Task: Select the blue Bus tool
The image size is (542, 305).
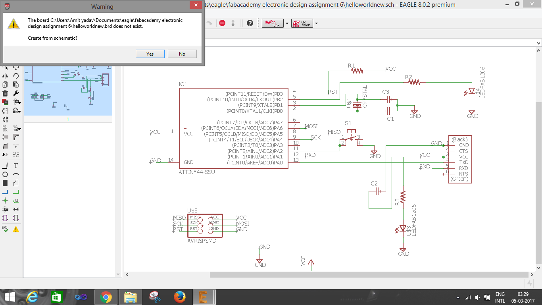Action: coord(5,192)
